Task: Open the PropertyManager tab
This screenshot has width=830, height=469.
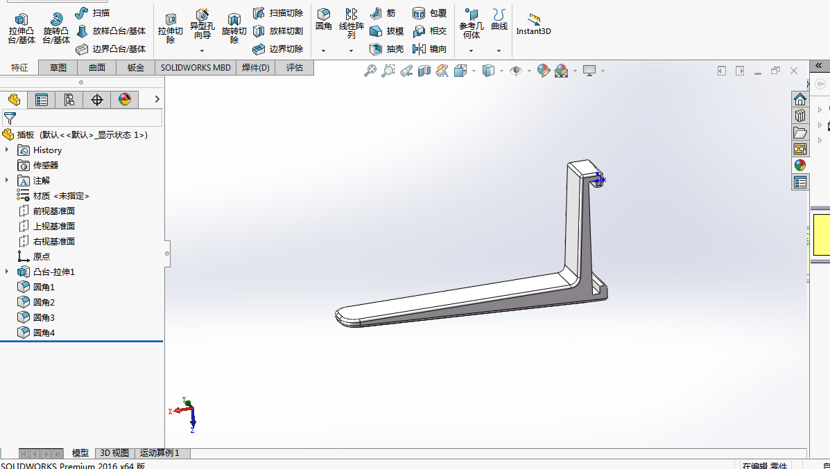Action: (x=42, y=99)
